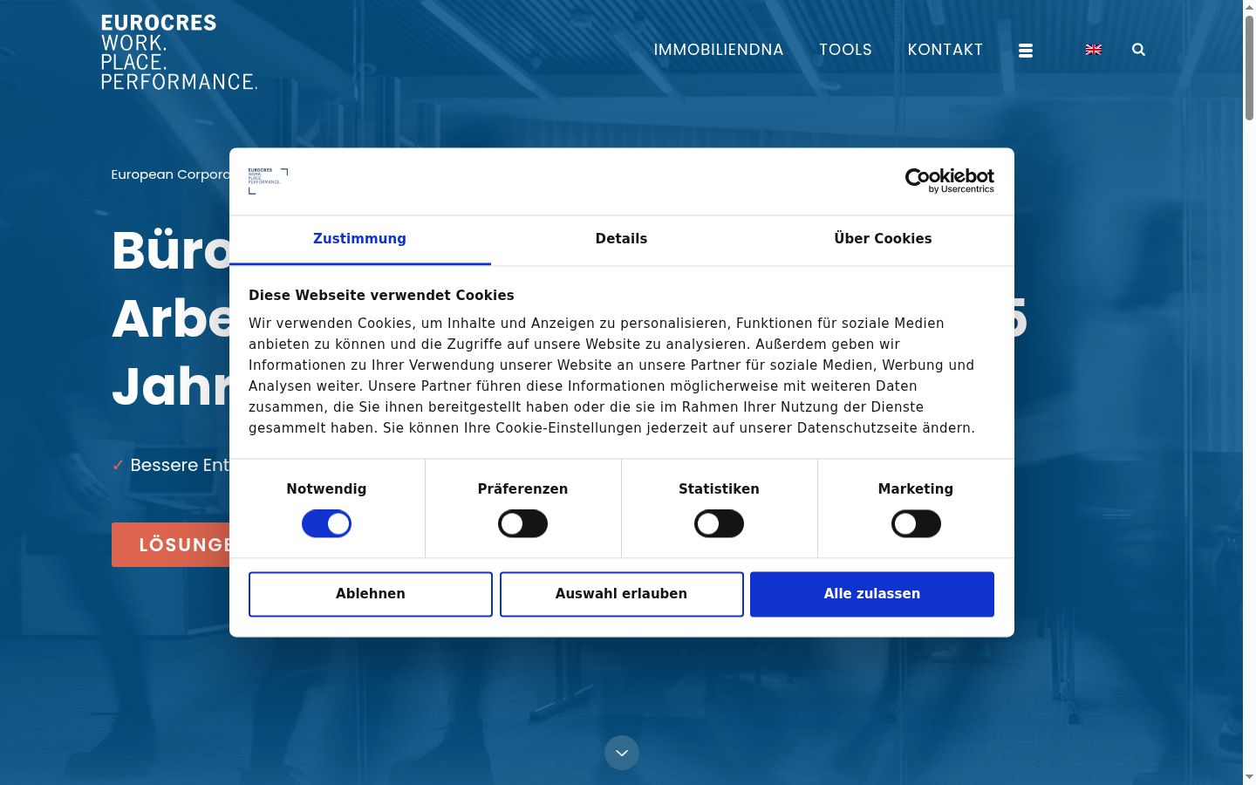Click the Statistiken label
Viewport: 1256px width, 785px height.
719,489
